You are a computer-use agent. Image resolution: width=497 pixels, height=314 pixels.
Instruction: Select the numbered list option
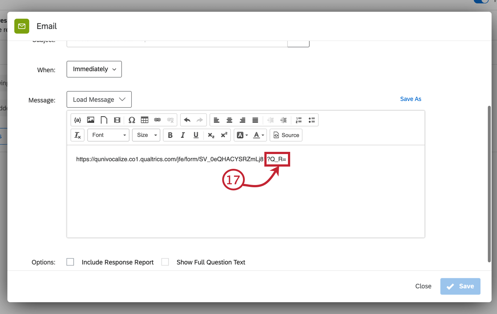[x=299, y=120]
